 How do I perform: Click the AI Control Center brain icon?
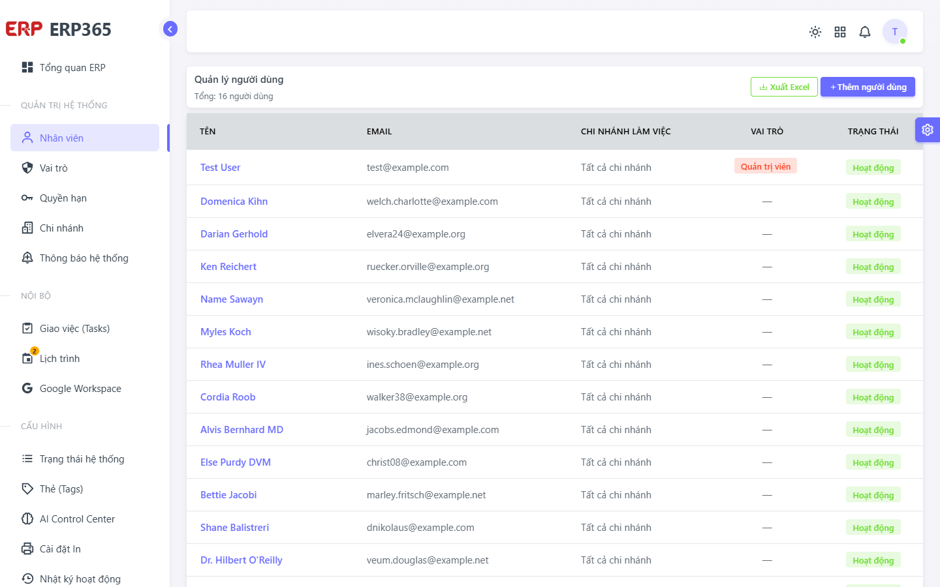[x=27, y=519]
